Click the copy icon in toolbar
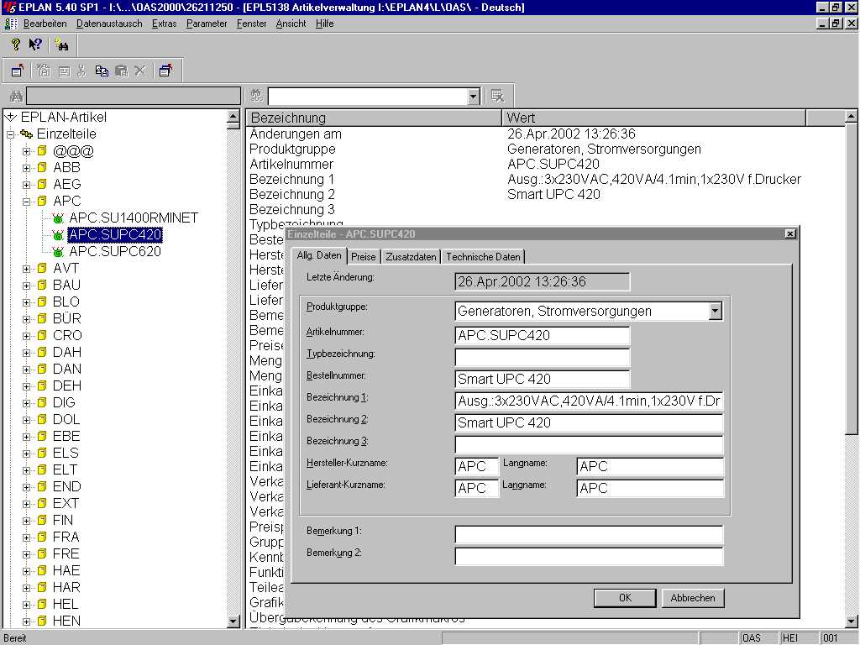860x645 pixels. [x=102, y=71]
